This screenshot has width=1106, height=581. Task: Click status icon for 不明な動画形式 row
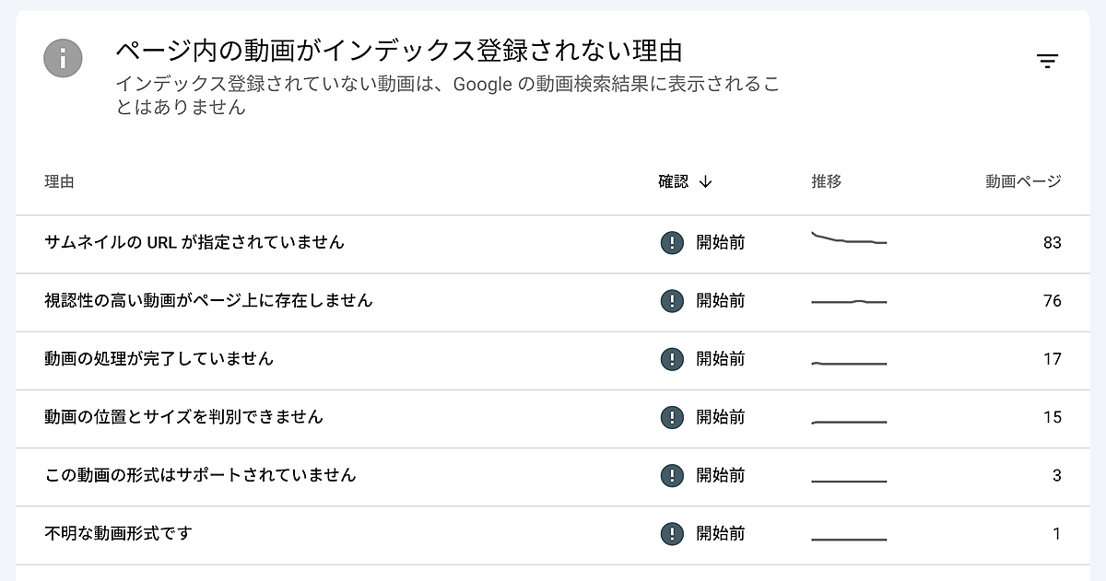[x=673, y=533]
